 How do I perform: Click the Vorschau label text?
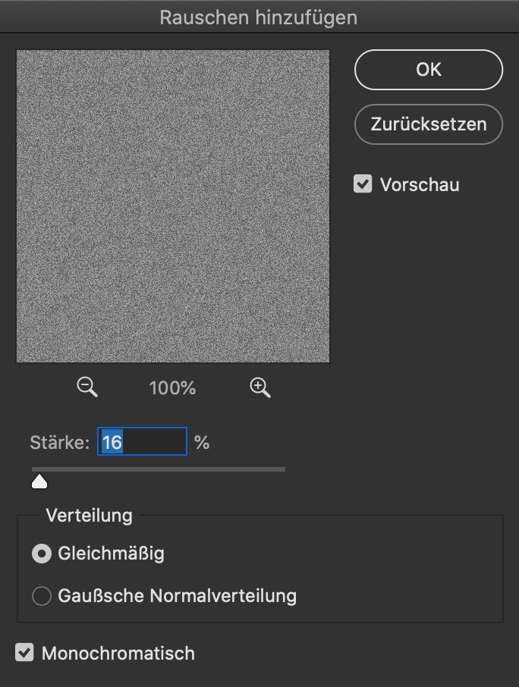[x=420, y=184]
